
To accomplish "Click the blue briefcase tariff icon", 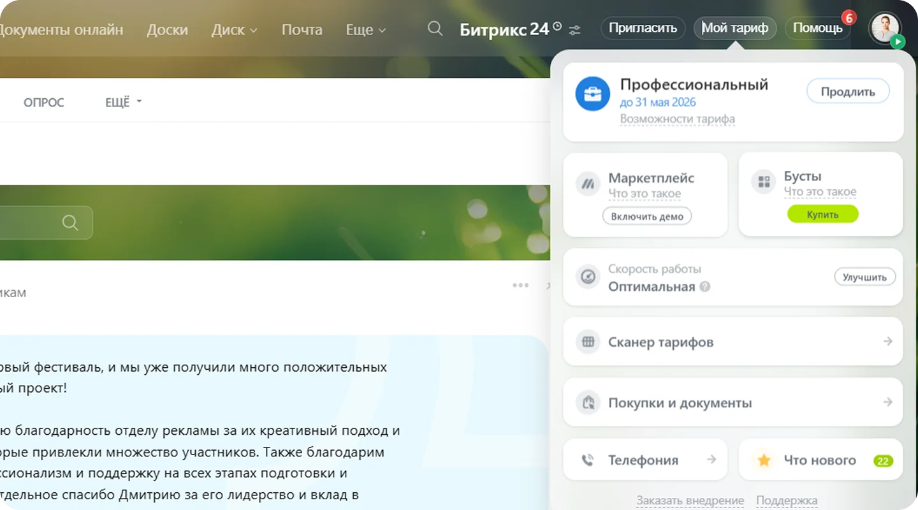I will [x=592, y=94].
